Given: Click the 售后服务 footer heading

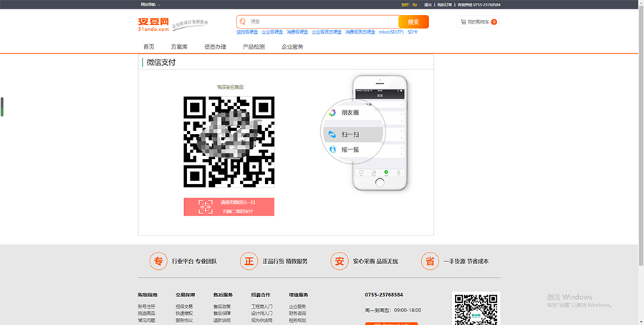Looking at the screenshot, I should pyautogui.click(x=223, y=295).
